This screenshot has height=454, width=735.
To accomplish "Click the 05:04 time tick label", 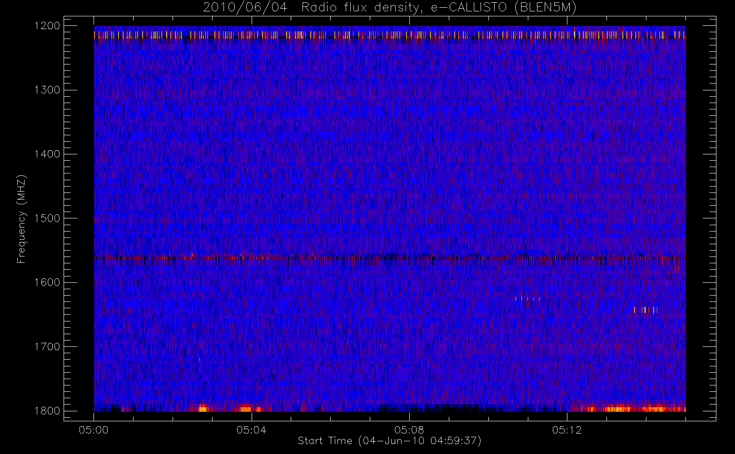I will 251,430.
